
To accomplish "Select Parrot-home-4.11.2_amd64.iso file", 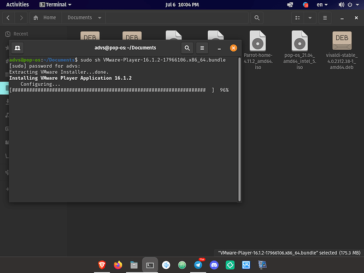I will 258,50.
